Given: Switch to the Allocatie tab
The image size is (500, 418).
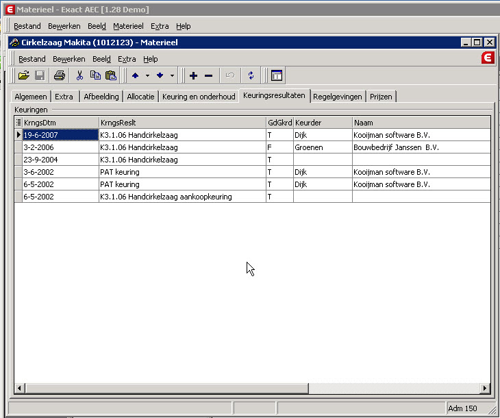Looking at the screenshot, I should [140, 97].
